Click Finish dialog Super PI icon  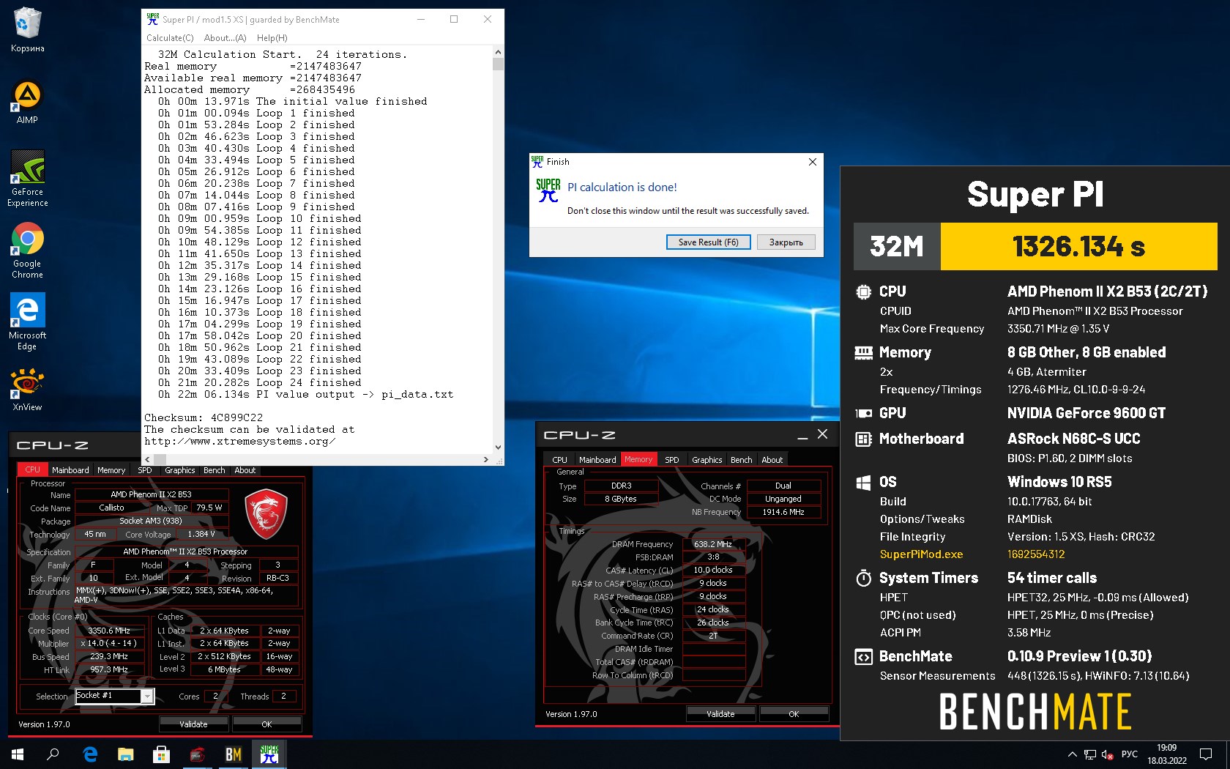[x=548, y=190]
